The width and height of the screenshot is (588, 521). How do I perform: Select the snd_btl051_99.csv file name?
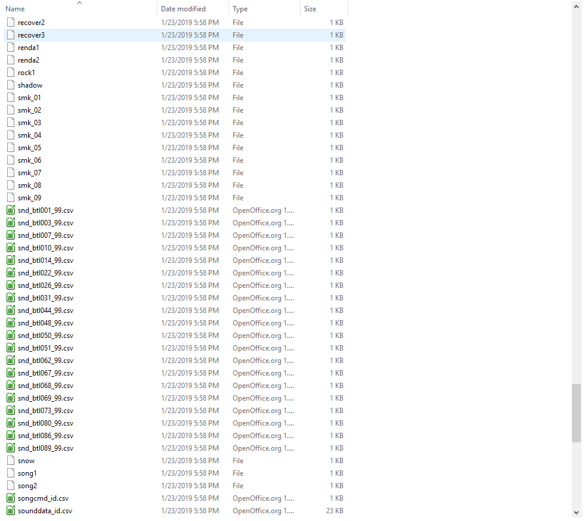click(46, 348)
